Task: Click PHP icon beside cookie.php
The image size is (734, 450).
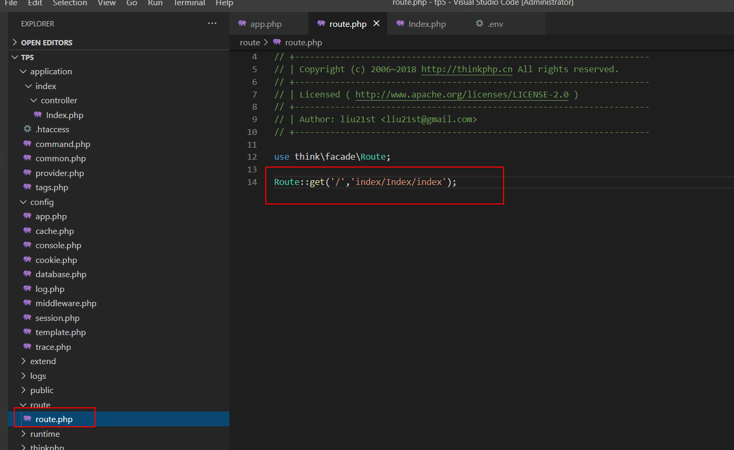Action: tap(27, 260)
